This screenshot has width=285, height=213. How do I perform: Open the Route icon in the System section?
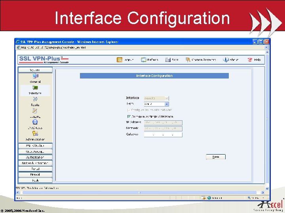coord(35,99)
